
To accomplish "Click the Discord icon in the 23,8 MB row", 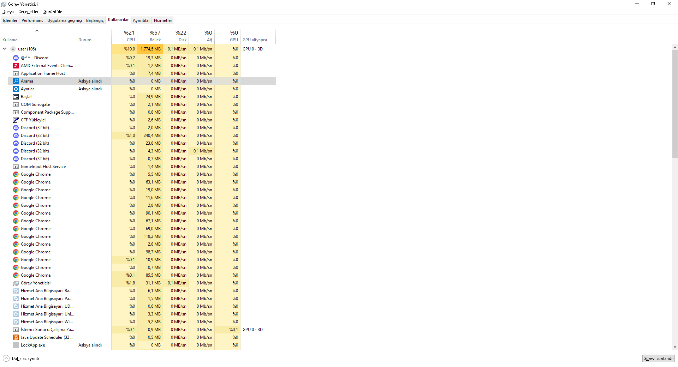I will tap(16, 143).
